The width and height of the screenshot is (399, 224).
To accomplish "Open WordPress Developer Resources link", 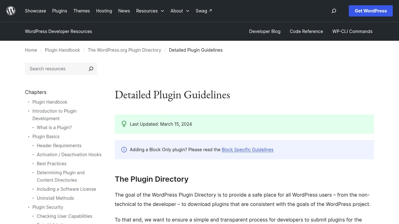I will pos(58,31).
